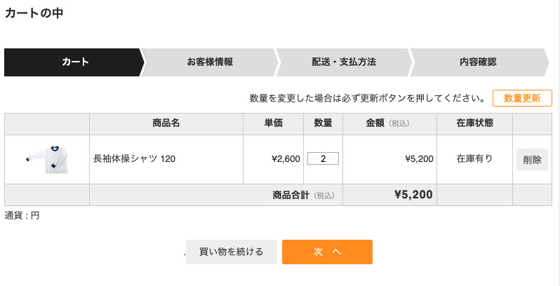Image resolution: width=560 pixels, height=286 pixels.
Task: Jump to the 内容確認 step
Action: coord(478,62)
